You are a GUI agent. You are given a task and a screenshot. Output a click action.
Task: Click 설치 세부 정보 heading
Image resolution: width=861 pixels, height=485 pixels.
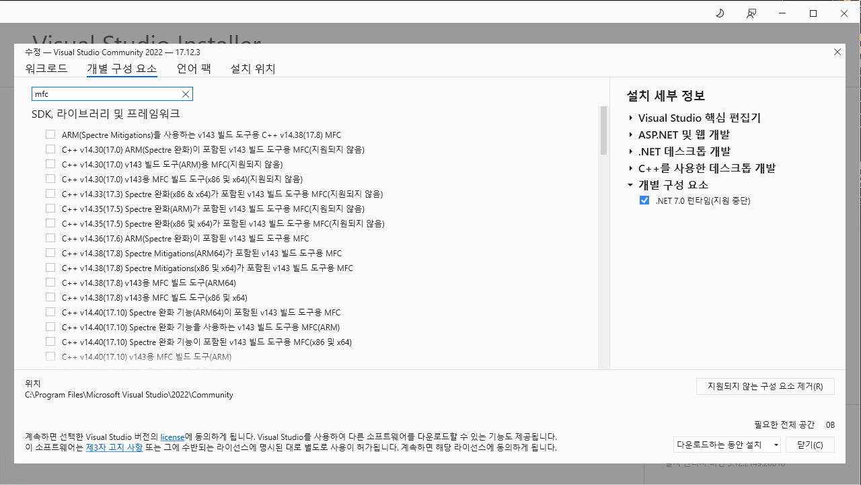pos(666,96)
